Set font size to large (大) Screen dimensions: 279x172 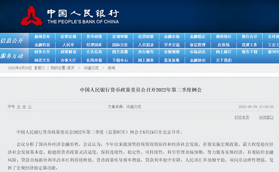(x=19, y=107)
